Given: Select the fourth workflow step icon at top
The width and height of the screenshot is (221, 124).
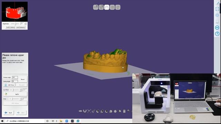Looking at the screenshot, I should [x=112, y=7].
